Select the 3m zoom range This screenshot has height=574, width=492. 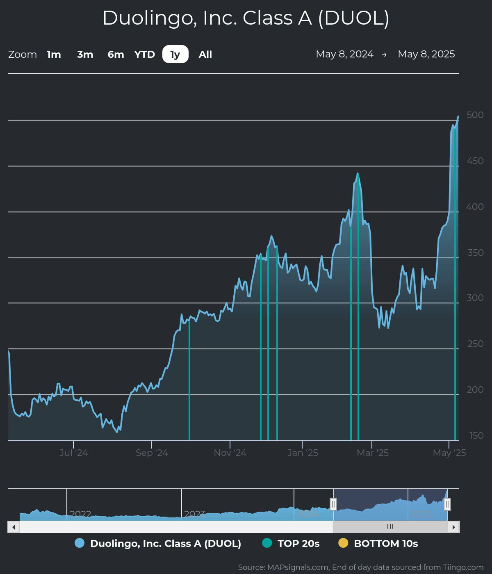pyautogui.click(x=85, y=55)
